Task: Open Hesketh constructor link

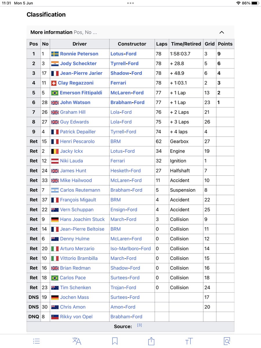Action: [x=119, y=171]
